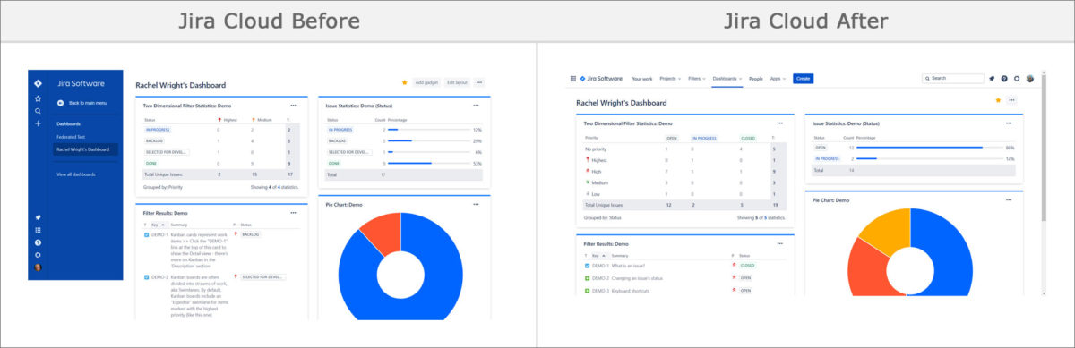Expand Apps dropdown in After top bar
This screenshot has height=348, width=1075.
click(x=778, y=79)
